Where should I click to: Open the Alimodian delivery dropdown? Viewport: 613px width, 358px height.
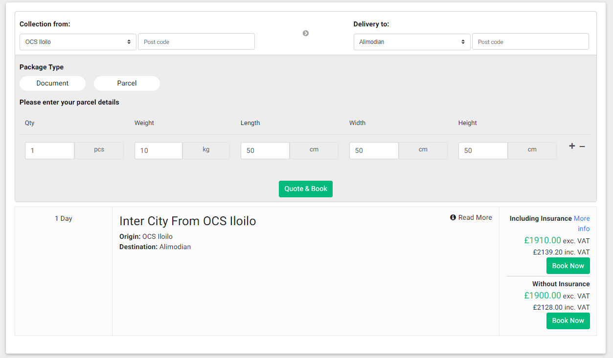click(412, 42)
